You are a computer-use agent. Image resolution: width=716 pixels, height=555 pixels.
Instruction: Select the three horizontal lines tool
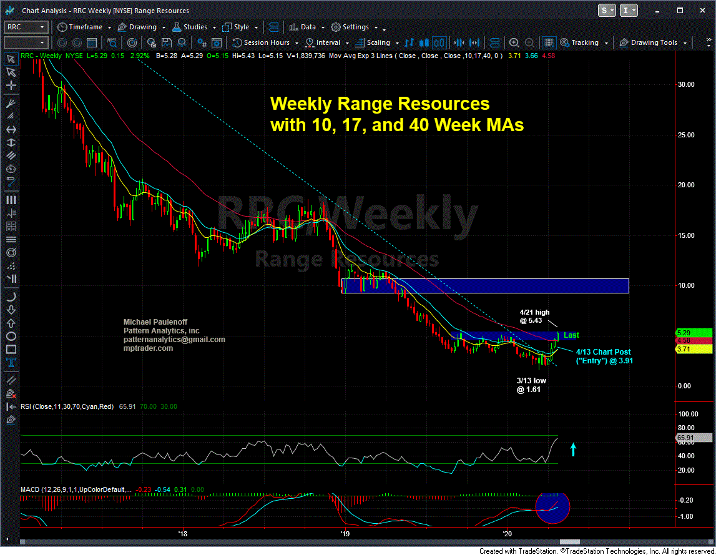tap(11, 239)
